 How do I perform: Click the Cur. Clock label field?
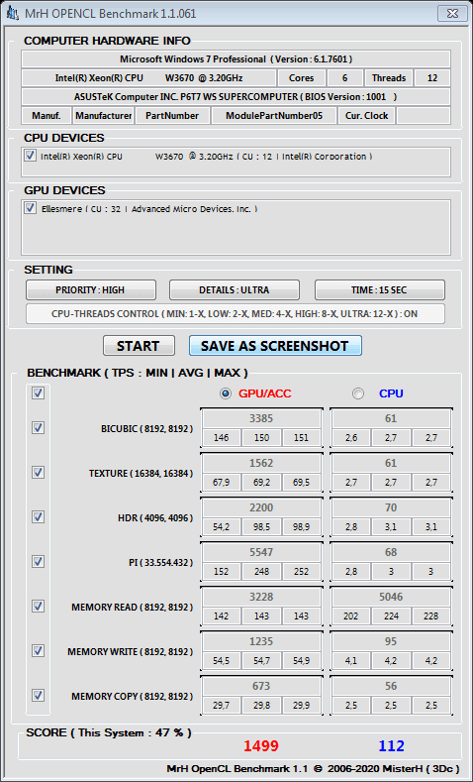coord(367,116)
